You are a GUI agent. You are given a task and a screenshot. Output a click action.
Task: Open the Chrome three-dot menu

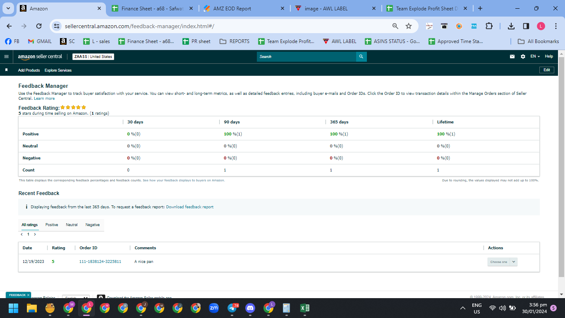pyautogui.click(x=555, y=26)
